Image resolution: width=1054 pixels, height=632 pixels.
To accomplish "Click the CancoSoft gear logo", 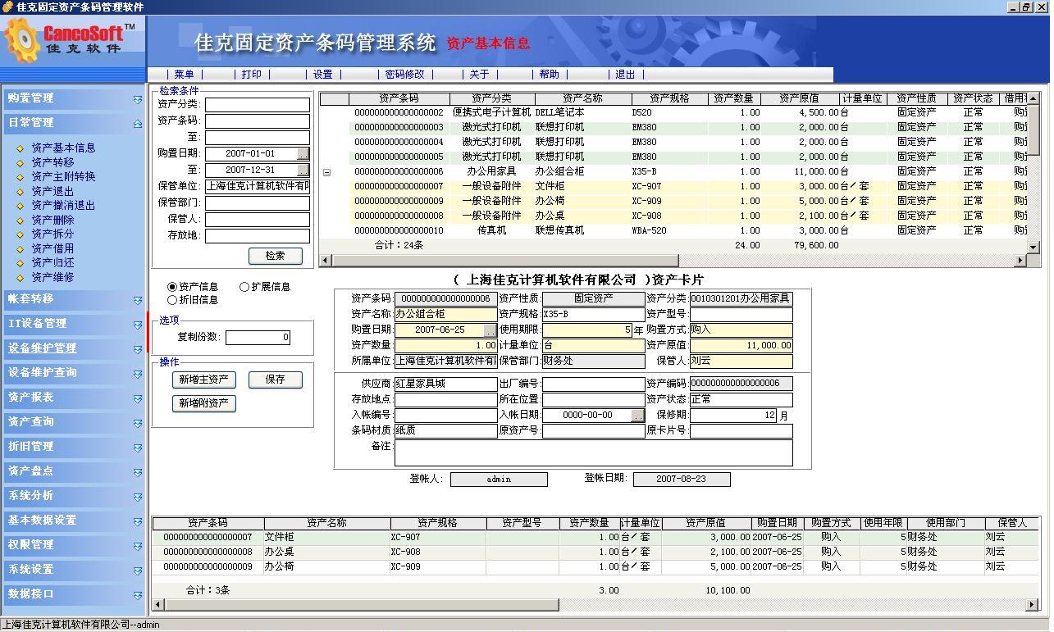I will click(22, 40).
